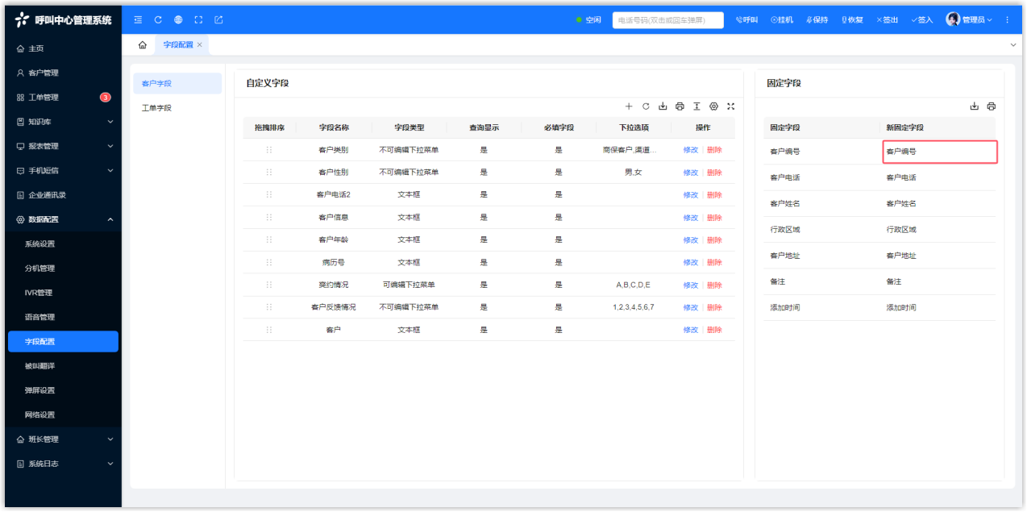Enter fullscreen using the header fullscreen icon
The width and height of the screenshot is (1027, 512).
pos(198,19)
